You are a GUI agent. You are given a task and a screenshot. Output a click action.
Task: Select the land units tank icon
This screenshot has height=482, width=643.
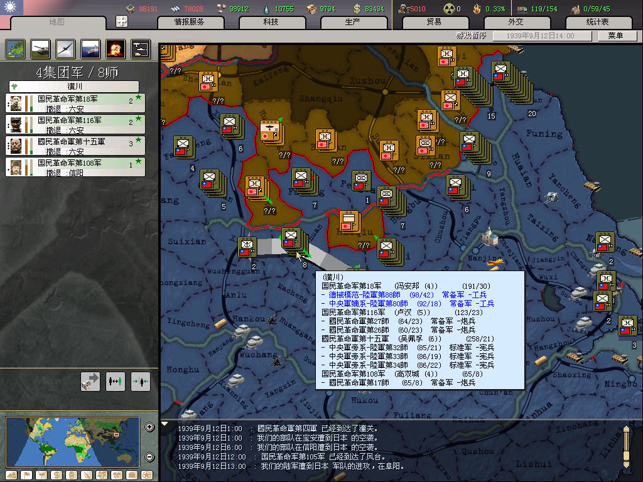coord(41,48)
